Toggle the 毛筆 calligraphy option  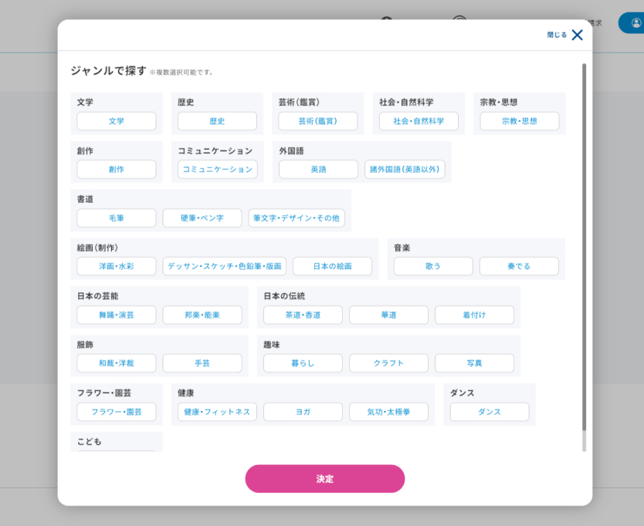point(117,218)
